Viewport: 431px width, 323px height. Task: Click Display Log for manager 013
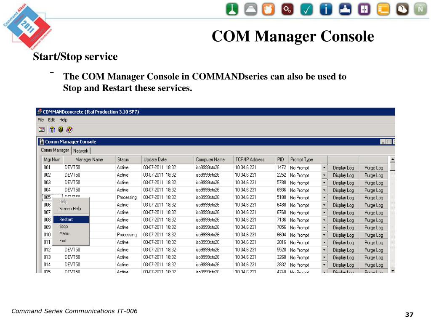click(x=343, y=257)
